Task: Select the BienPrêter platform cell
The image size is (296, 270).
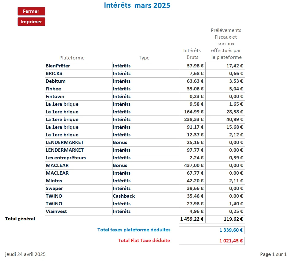Action: pos(78,66)
